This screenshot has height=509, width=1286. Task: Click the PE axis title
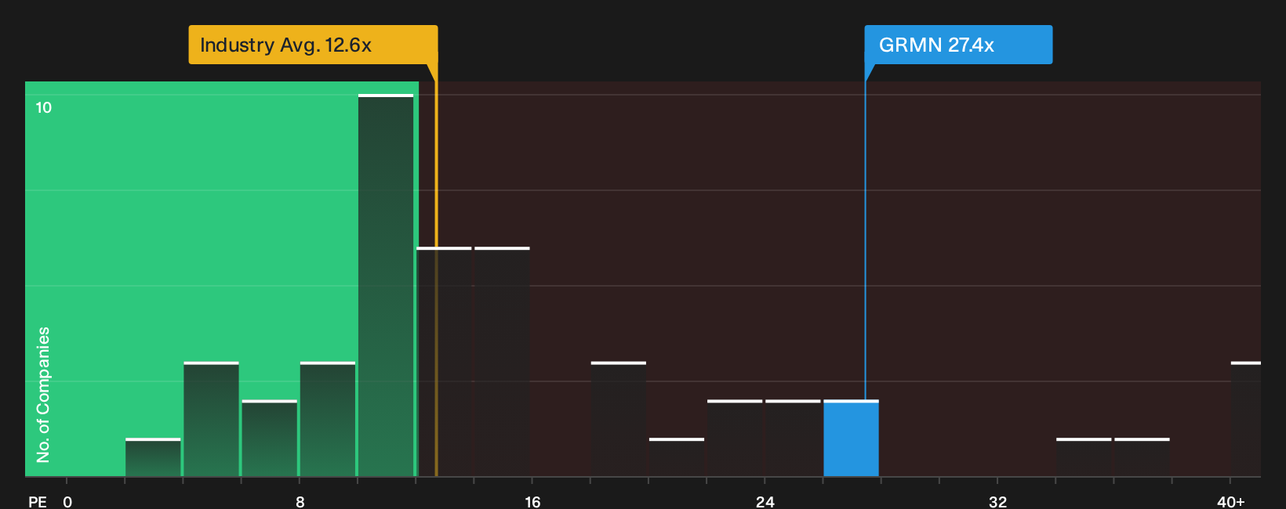pos(38,501)
